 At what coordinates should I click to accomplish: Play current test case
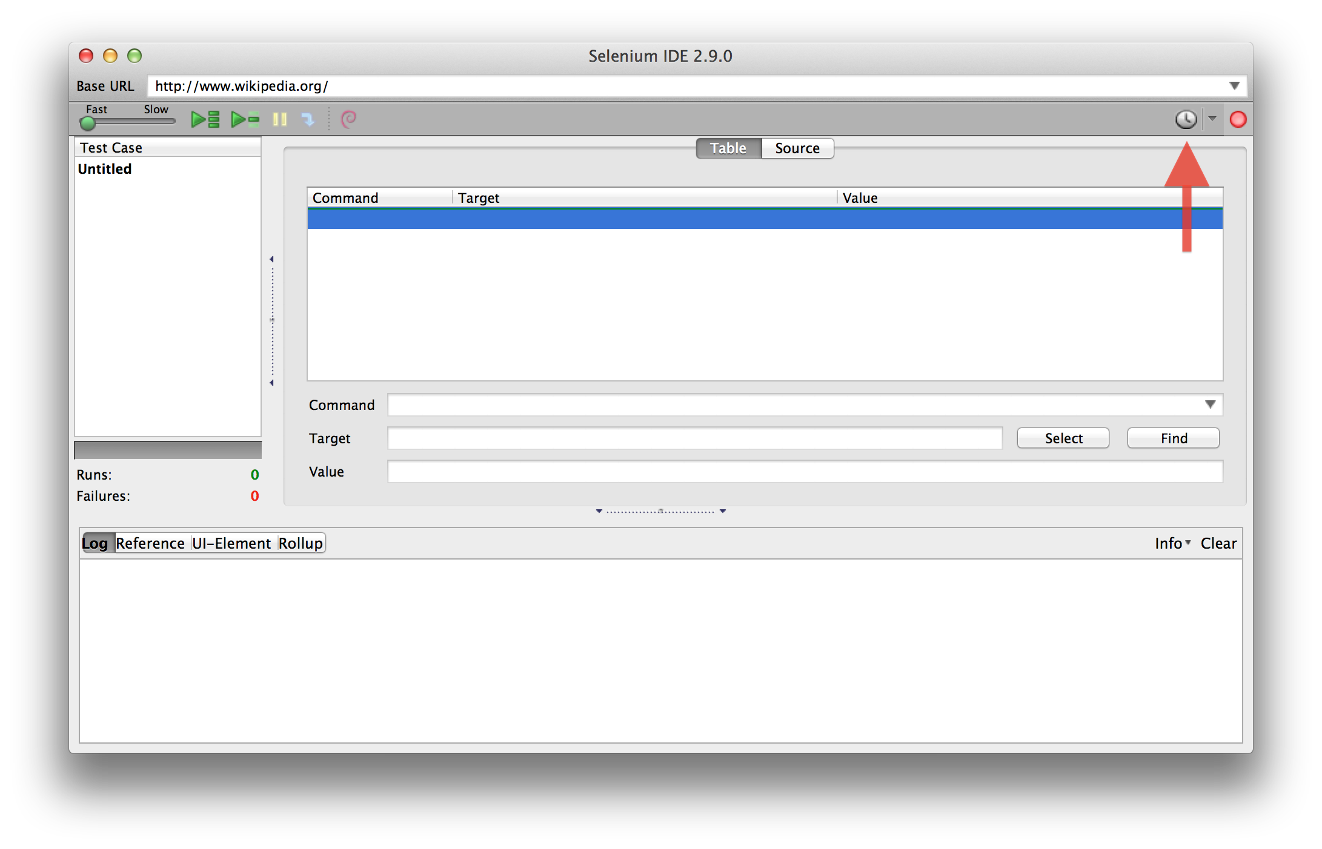245,119
